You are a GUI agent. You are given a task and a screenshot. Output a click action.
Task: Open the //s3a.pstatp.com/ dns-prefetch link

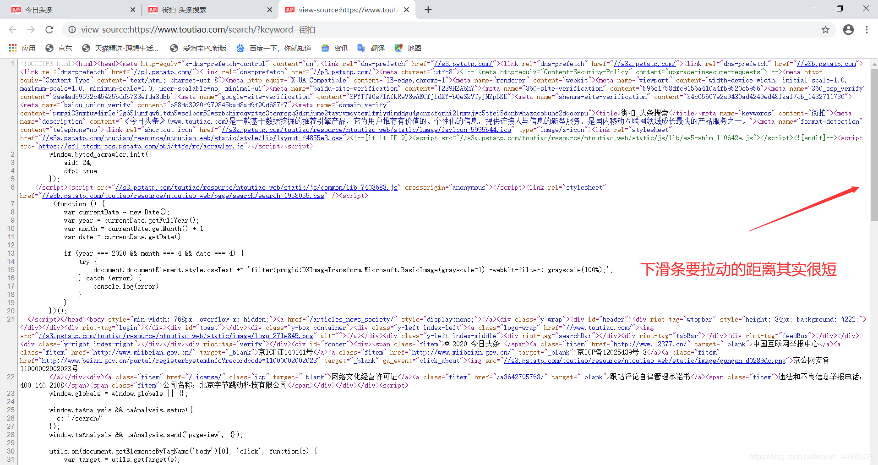click(645, 64)
